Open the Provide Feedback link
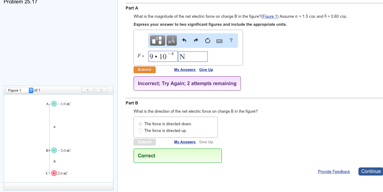 334,171
